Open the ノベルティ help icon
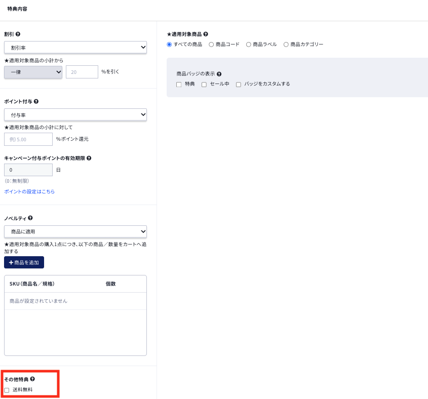This screenshot has width=428, height=399. (x=30, y=218)
